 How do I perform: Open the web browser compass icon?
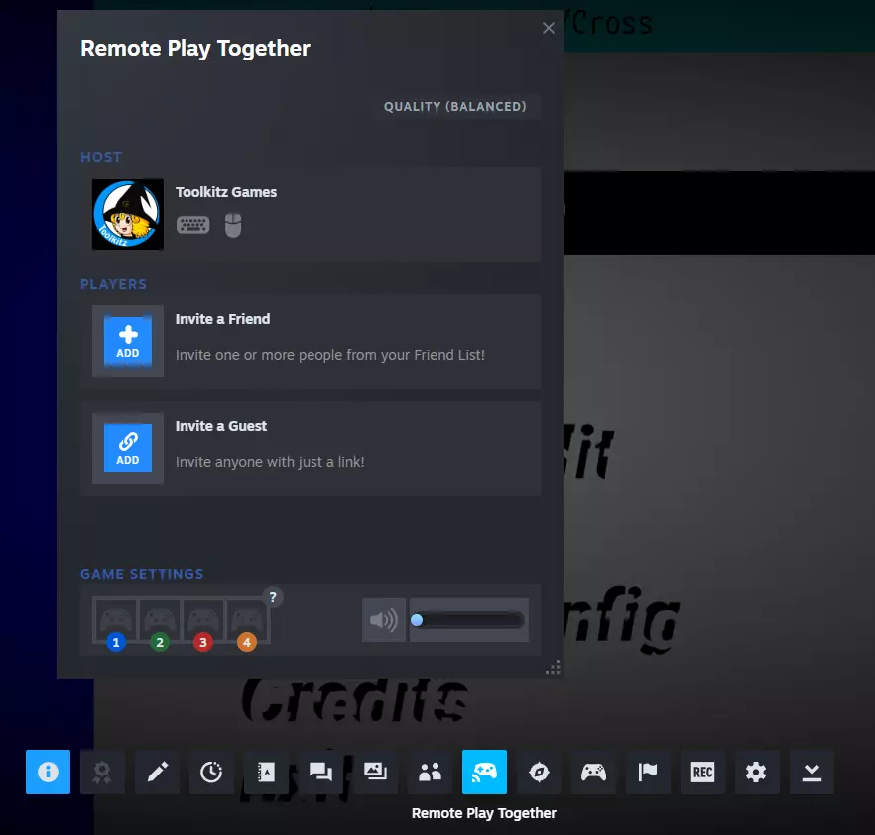point(539,772)
